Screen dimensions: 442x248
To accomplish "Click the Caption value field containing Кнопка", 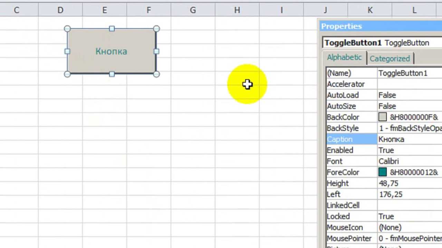I will pos(409,139).
